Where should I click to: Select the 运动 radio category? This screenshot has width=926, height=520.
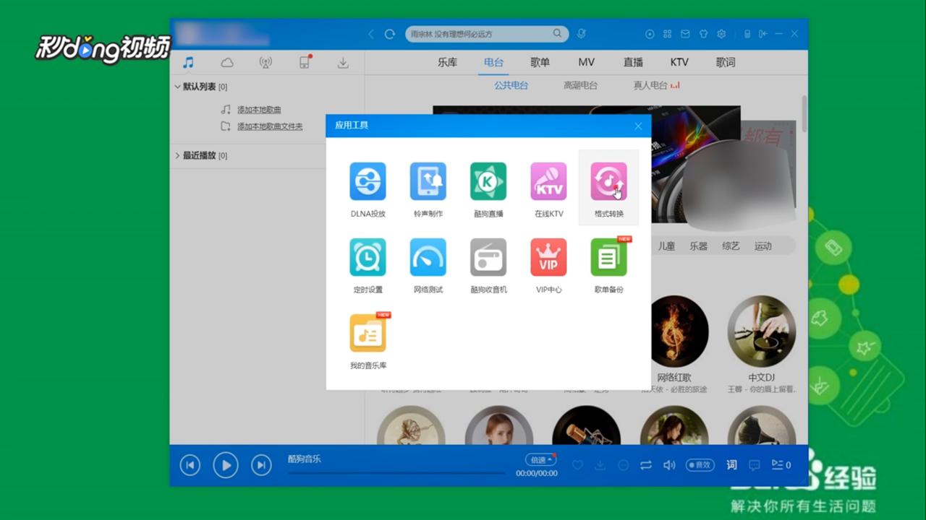click(x=763, y=246)
